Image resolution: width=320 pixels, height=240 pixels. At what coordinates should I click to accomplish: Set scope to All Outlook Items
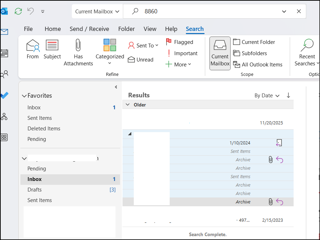[x=258, y=64]
